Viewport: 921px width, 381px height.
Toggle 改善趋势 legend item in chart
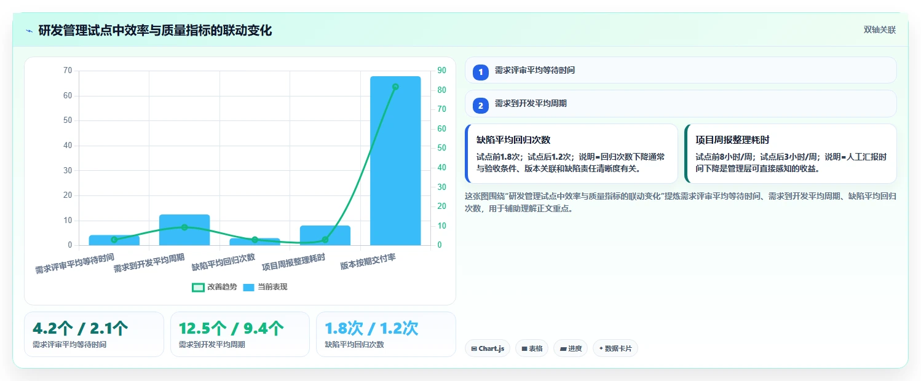click(214, 287)
